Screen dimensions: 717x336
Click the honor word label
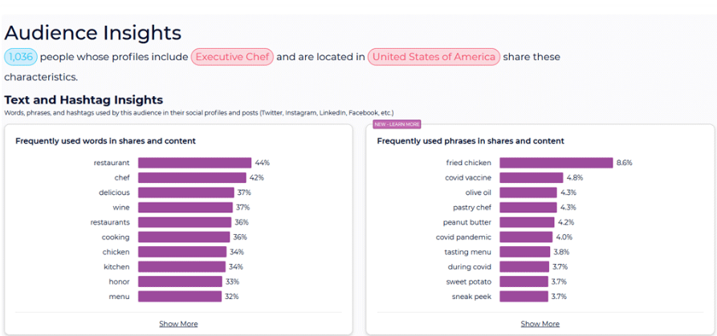point(120,281)
